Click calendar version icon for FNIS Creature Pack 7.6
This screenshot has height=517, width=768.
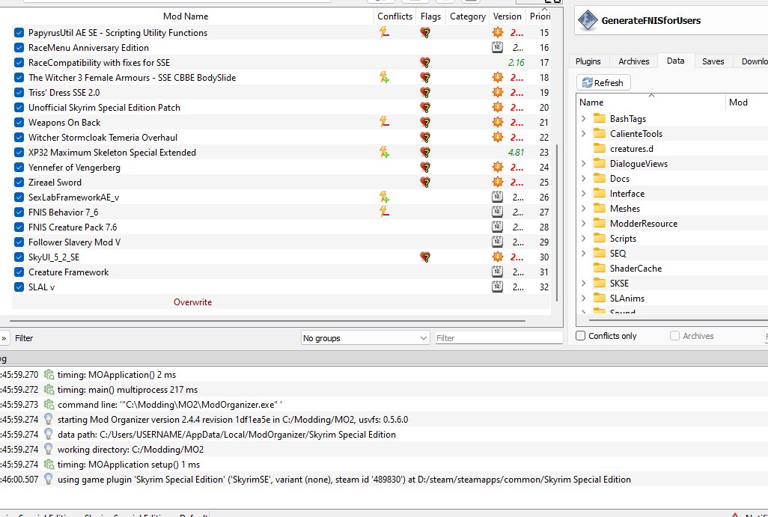click(497, 227)
